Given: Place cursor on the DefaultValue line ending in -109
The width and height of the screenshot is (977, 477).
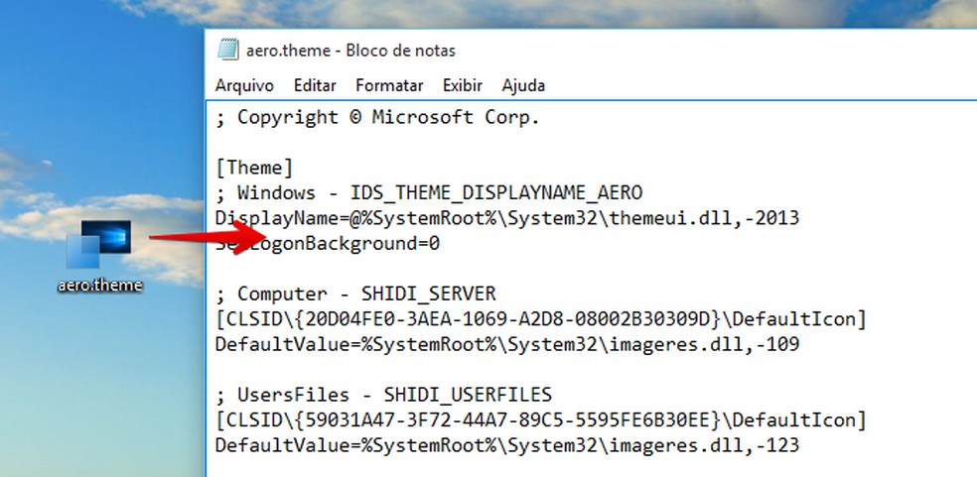Looking at the screenshot, I should (x=506, y=345).
